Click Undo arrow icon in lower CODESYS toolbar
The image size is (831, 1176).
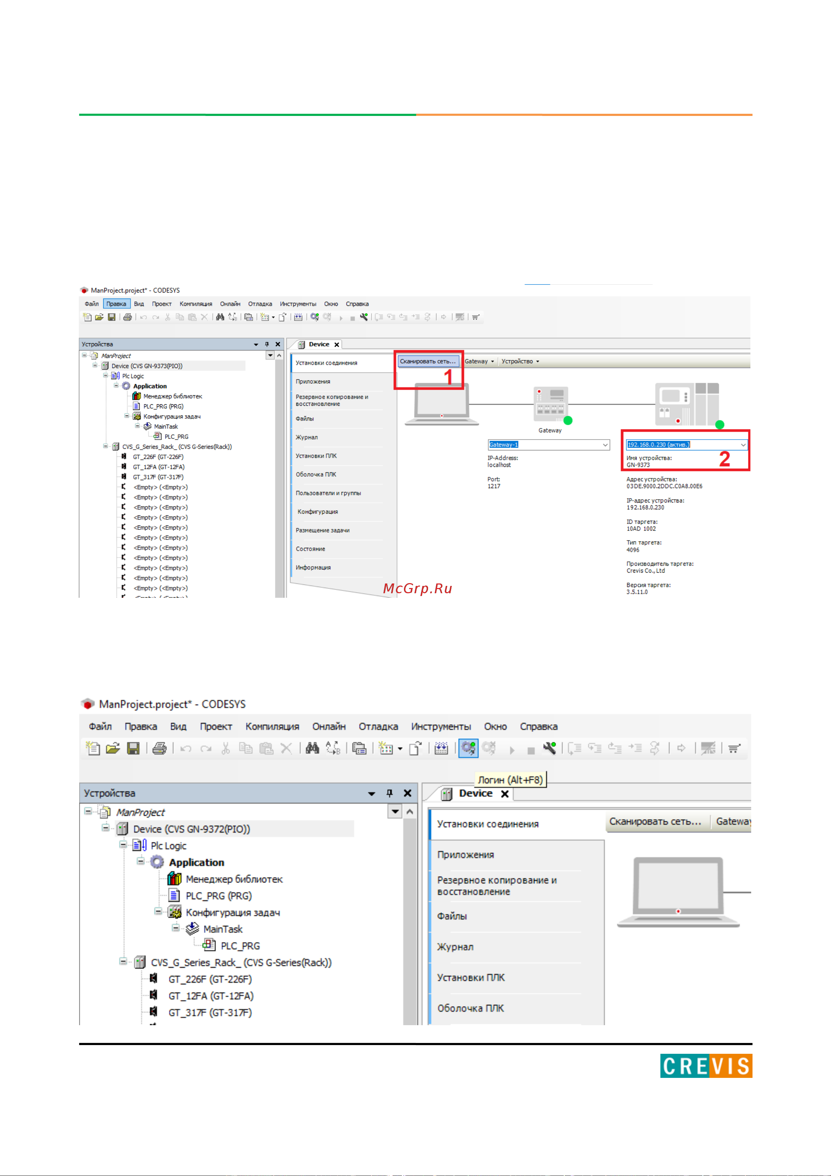click(186, 749)
